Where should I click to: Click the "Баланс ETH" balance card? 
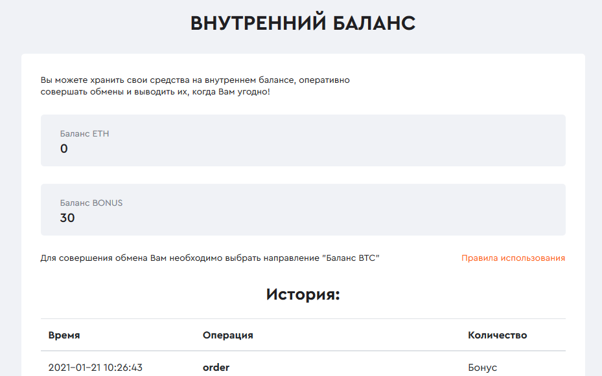[302, 140]
